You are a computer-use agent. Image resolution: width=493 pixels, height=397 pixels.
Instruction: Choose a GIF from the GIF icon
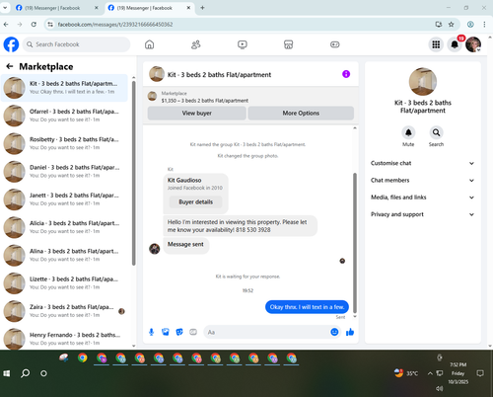coord(193,332)
